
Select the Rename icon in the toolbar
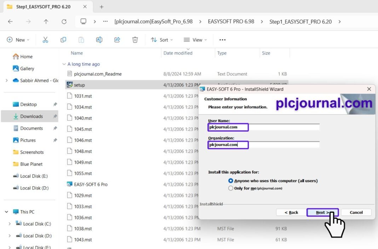click(99, 40)
